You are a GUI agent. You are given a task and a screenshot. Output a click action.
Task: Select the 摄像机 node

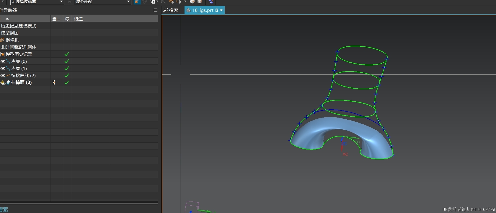(12, 40)
